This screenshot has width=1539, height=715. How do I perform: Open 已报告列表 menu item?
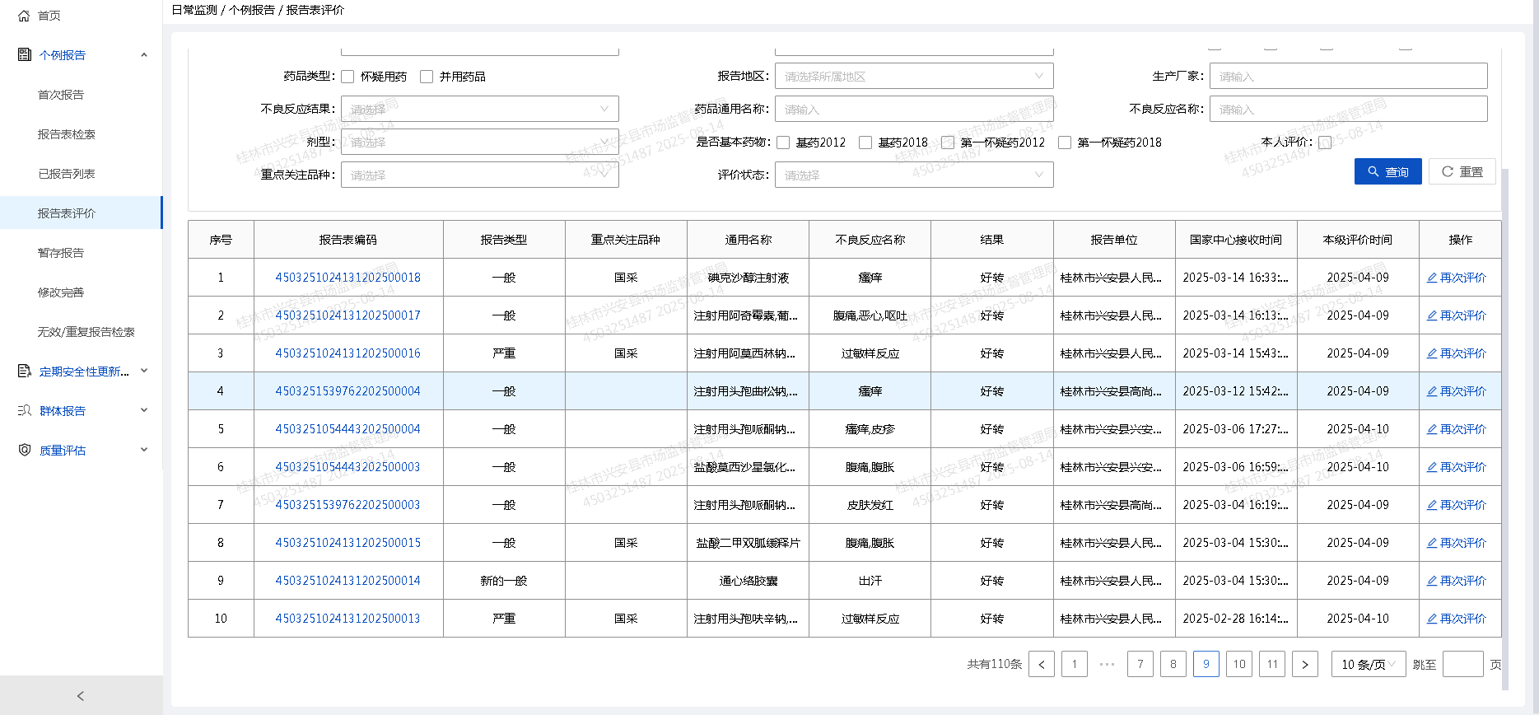(x=67, y=174)
